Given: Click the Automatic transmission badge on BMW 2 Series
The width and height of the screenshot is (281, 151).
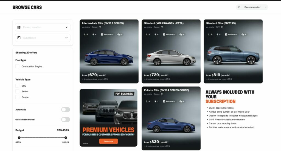Looking at the screenshot, I should [107, 35].
